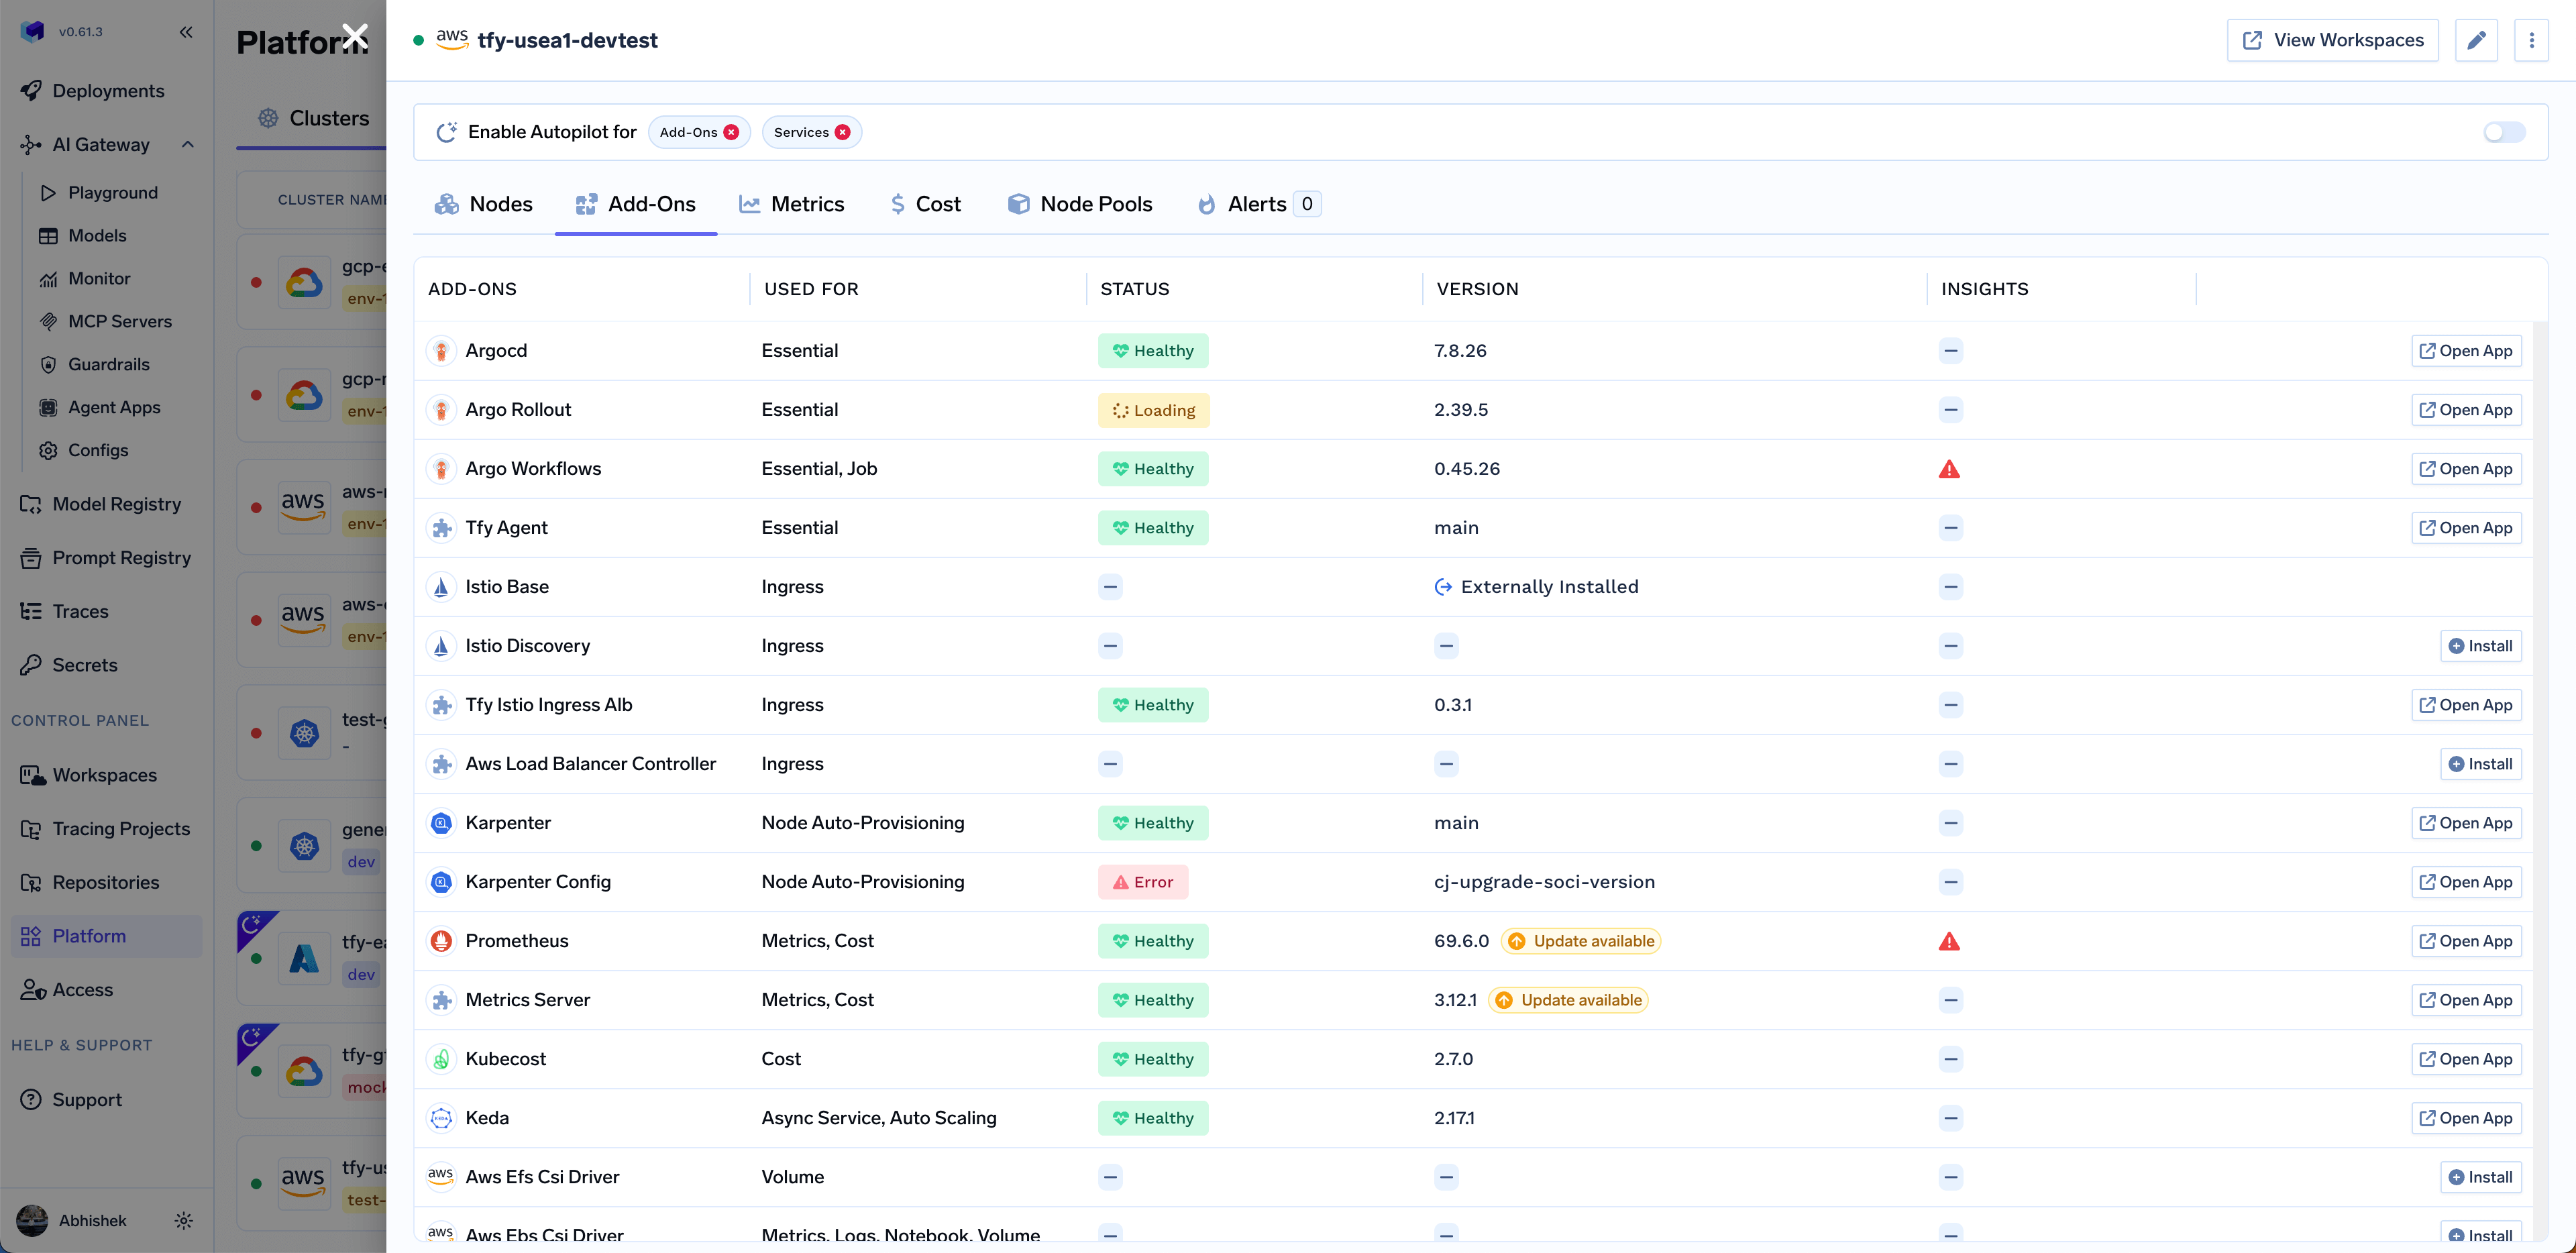Open Traces from the sidebar
The image size is (2576, 1253).
(x=80, y=611)
